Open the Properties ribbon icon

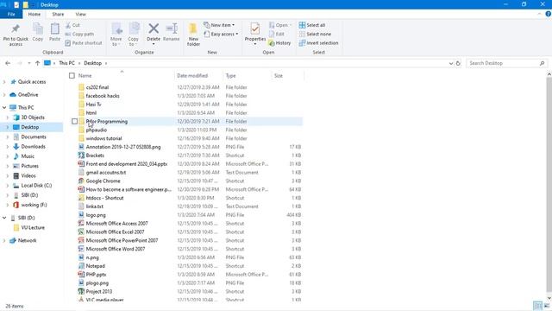255,29
